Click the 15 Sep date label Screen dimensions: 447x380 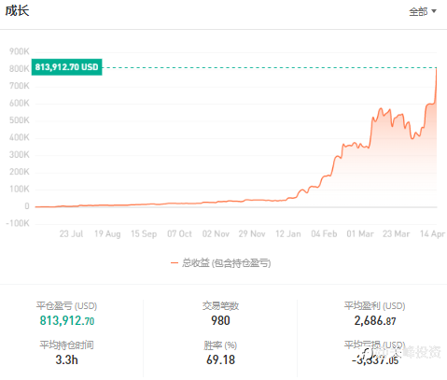click(x=144, y=234)
